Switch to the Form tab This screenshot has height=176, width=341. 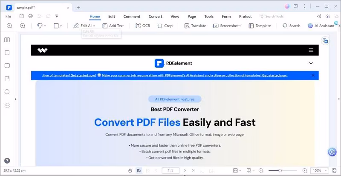(x=226, y=16)
